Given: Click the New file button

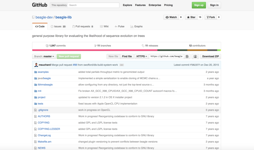Looking at the screenshot, I should 113,56.
